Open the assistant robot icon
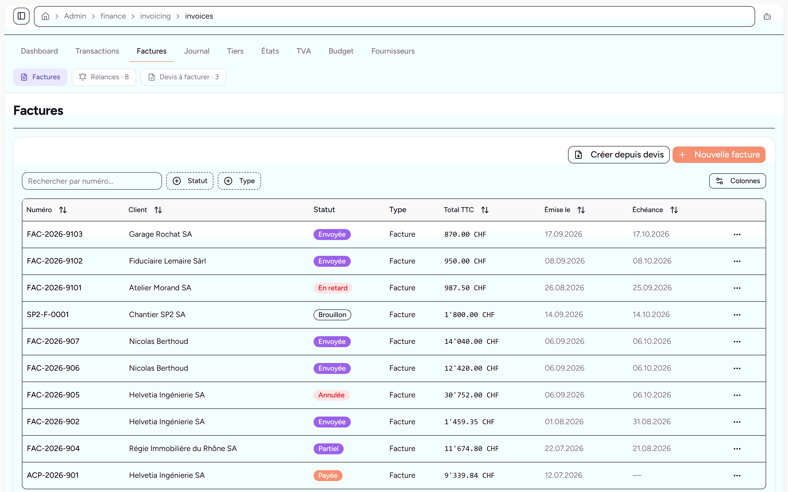 (x=767, y=16)
